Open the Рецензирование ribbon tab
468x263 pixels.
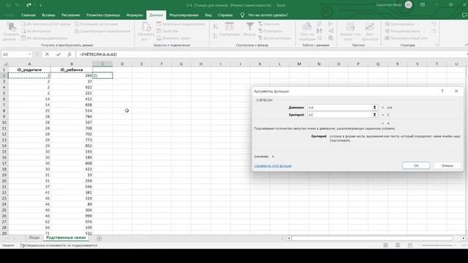pos(184,15)
